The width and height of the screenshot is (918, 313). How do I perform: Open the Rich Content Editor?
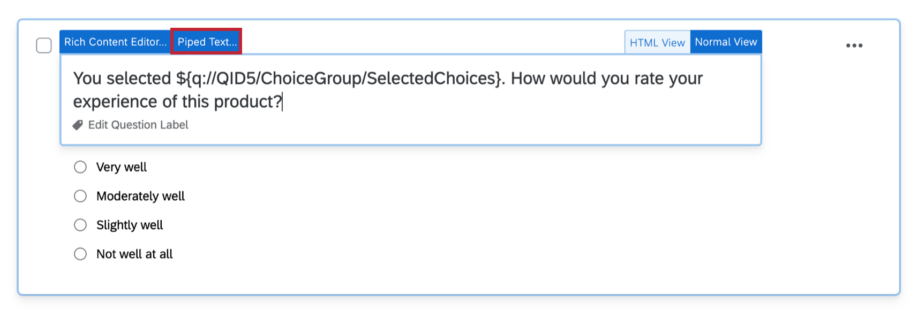(114, 42)
